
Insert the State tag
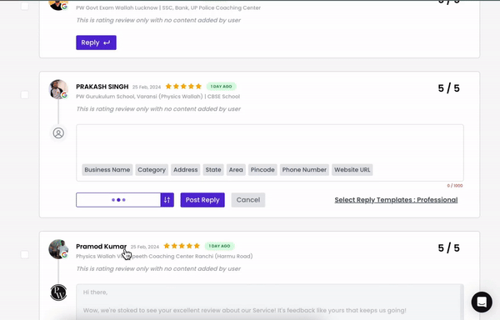pyautogui.click(x=213, y=170)
